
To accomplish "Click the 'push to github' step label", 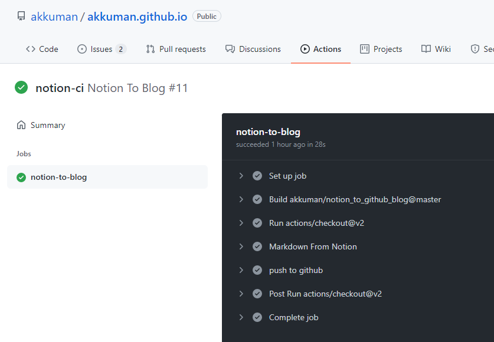I will 296,271.
